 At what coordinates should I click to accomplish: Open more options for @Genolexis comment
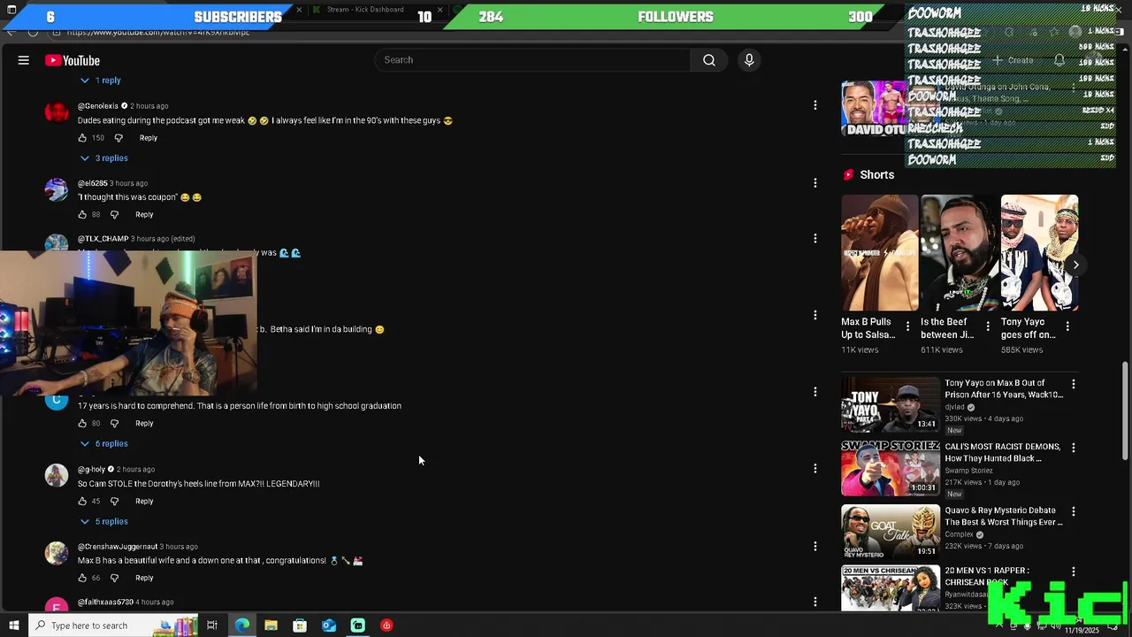click(x=815, y=105)
